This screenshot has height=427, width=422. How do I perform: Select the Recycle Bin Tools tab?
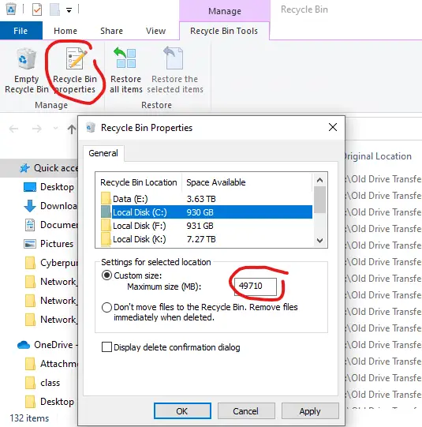coord(224,31)
